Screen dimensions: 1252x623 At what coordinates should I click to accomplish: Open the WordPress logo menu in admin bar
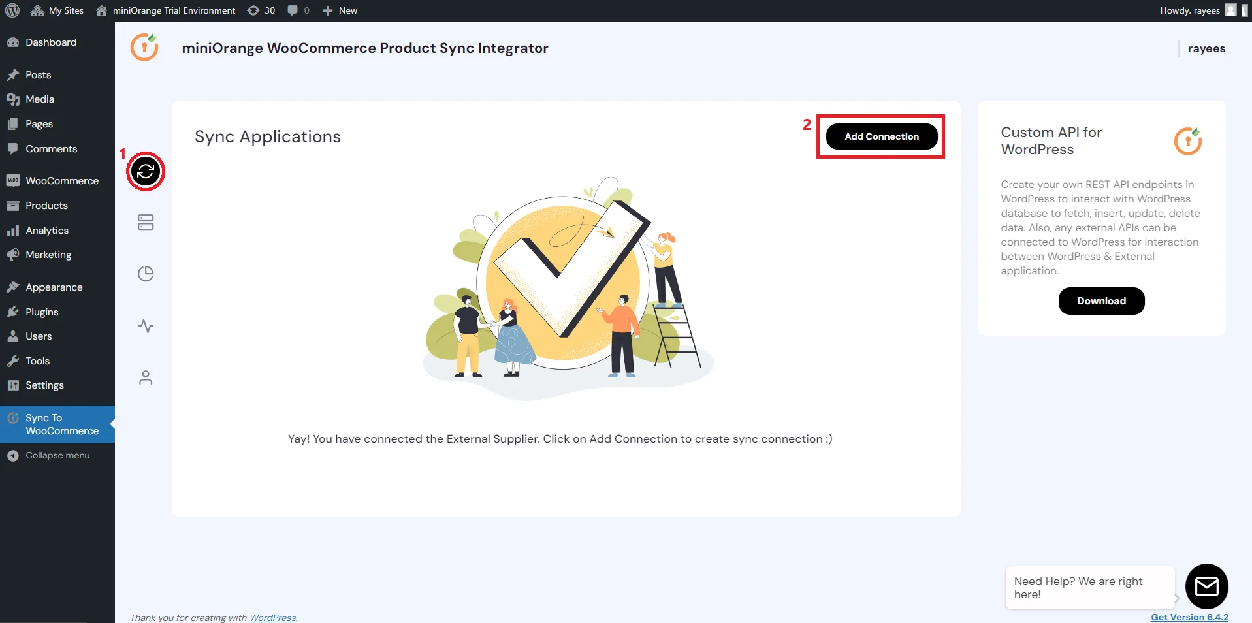click(12, 10)
